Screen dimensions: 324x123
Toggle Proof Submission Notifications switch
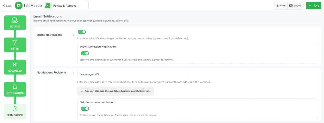tap(85, 53)
